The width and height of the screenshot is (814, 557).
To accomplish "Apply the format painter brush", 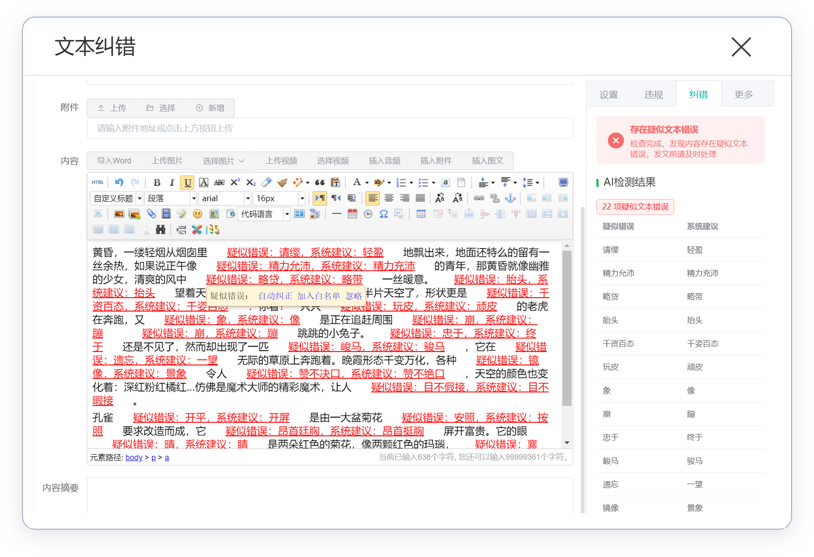I will 283,182.
